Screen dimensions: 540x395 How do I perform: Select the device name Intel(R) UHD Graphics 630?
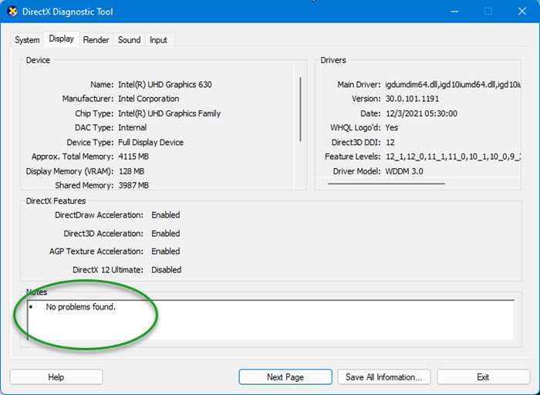(165, 84)
